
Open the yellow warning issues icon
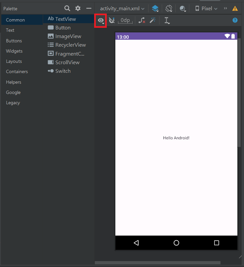pyautogui.click(x=235, y=8)
